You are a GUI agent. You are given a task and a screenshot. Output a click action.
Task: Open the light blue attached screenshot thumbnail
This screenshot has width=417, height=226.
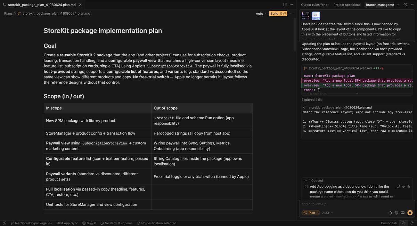[316, 15]
